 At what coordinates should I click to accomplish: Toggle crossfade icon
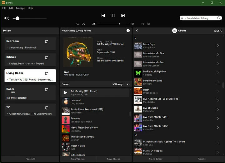(142, 24)
